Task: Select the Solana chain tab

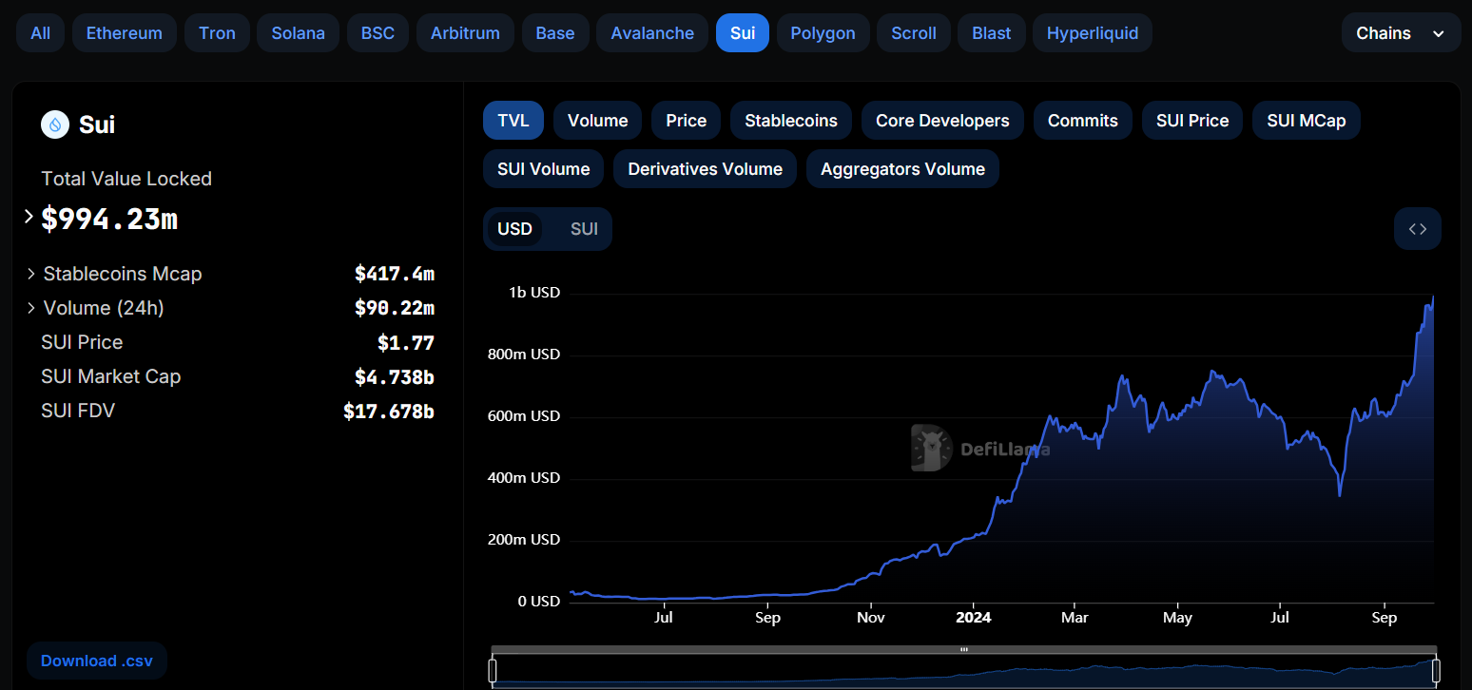Action: (x=298, y=33)
